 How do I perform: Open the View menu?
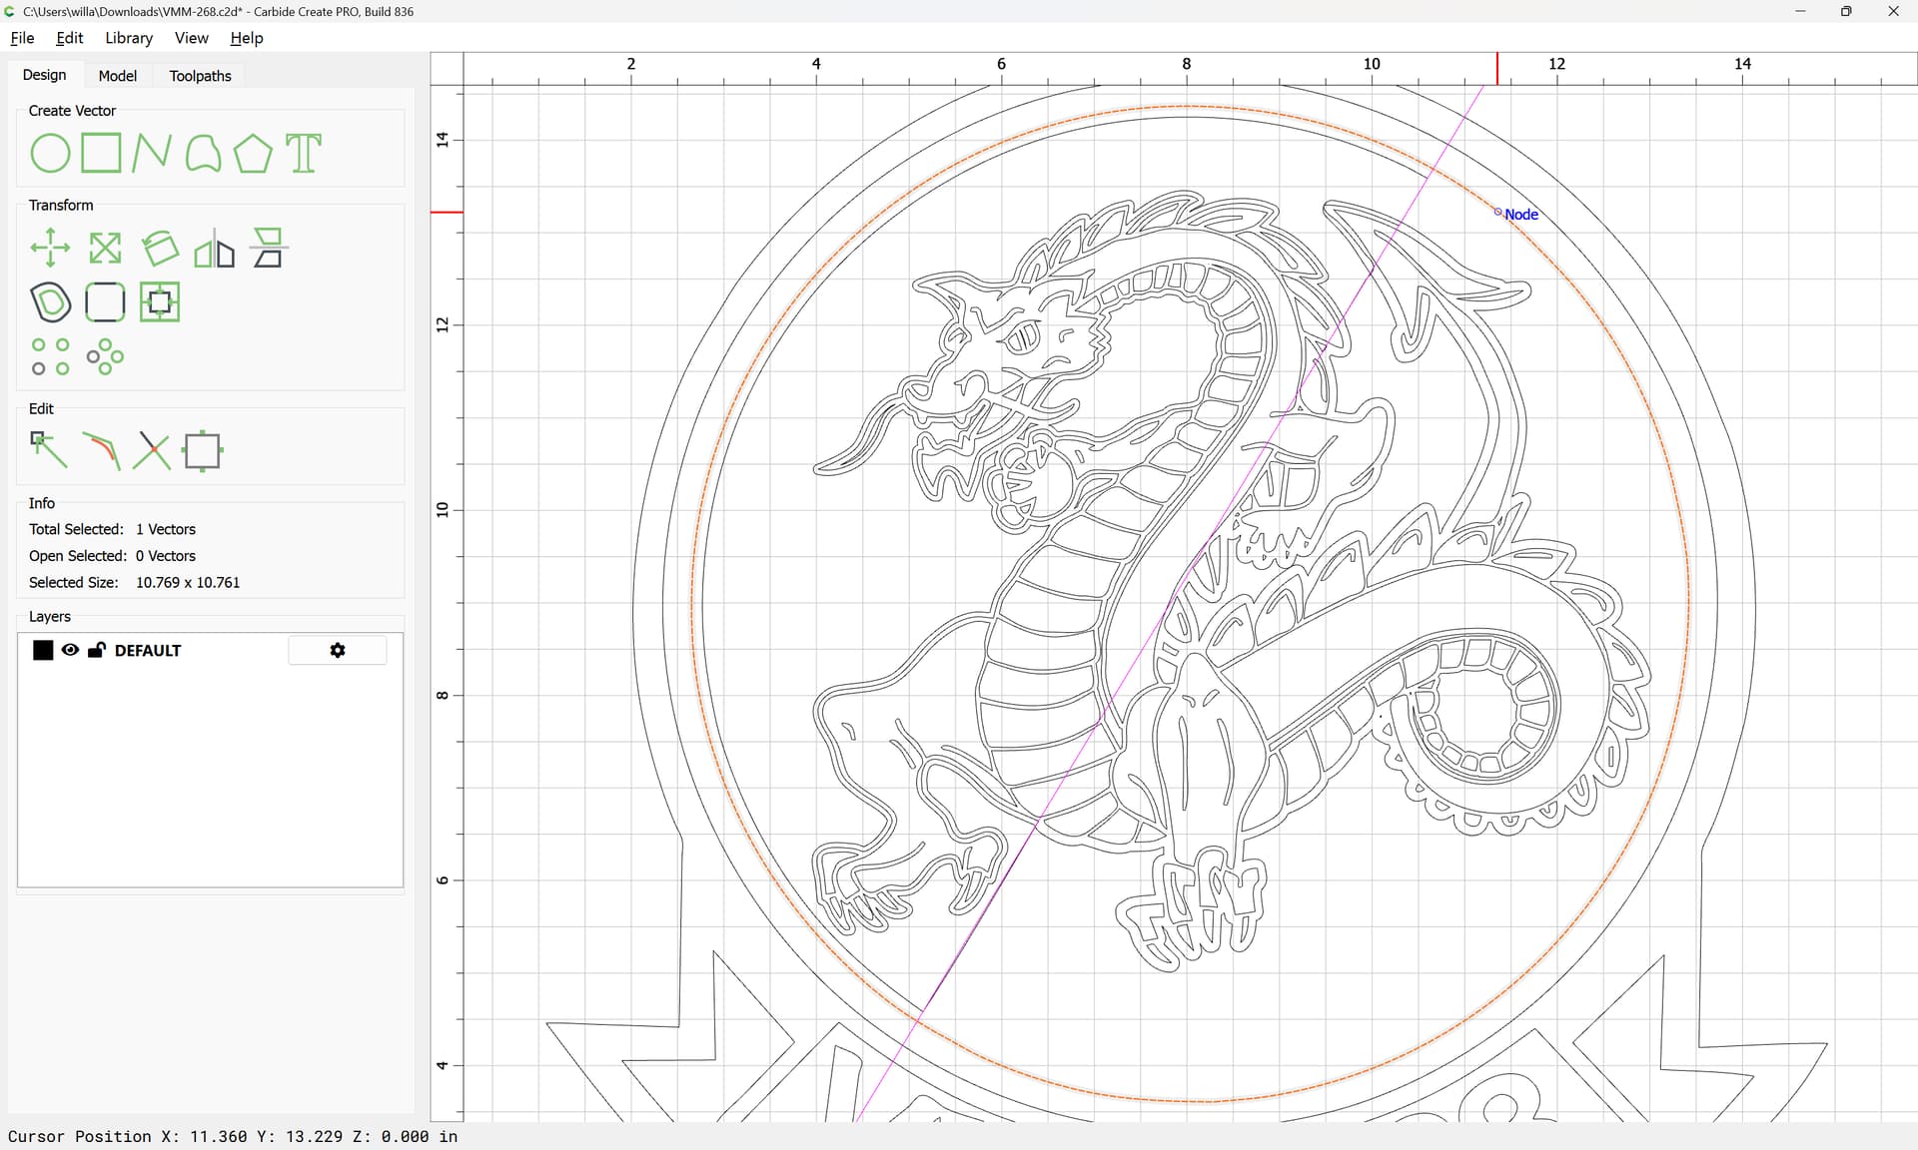[191, 38]
